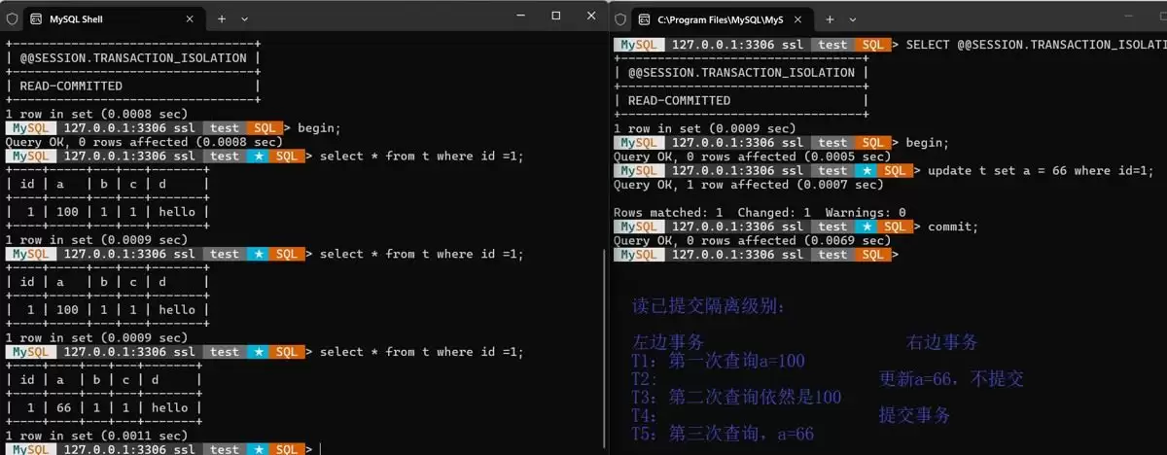The width and height of the screenshot is (1167, 455).
Task: Maximize the MySQL Shell window
Action: (555, 16)
